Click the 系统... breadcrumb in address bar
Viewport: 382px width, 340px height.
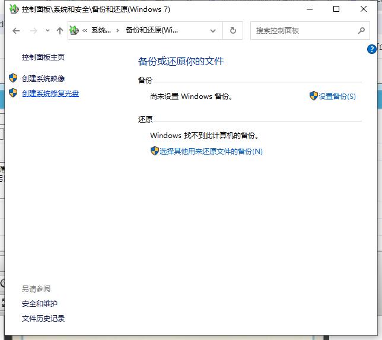pos(101,30)
